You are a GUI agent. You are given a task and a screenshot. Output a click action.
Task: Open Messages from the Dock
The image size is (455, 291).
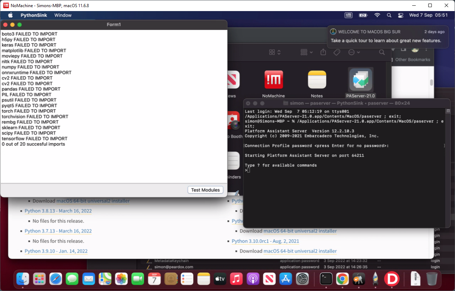pyautogui.click(x=72, y=279)
